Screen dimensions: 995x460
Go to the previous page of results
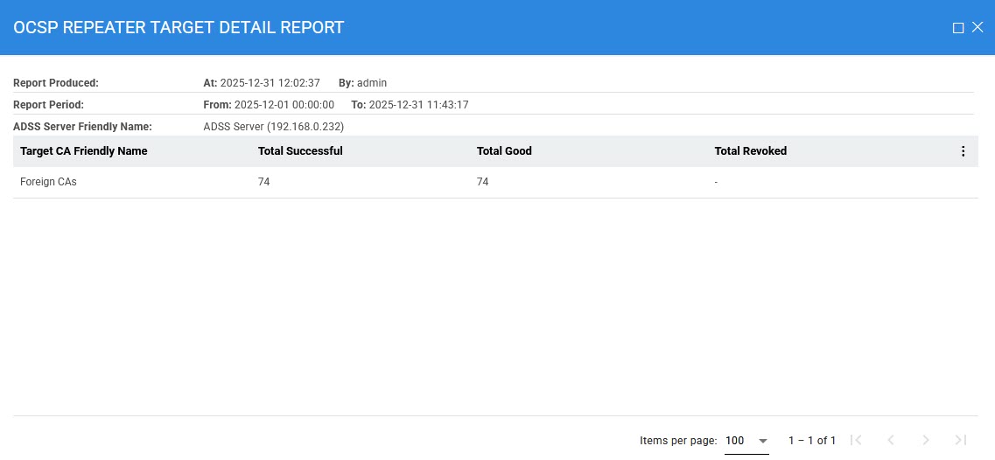[891, 440]
